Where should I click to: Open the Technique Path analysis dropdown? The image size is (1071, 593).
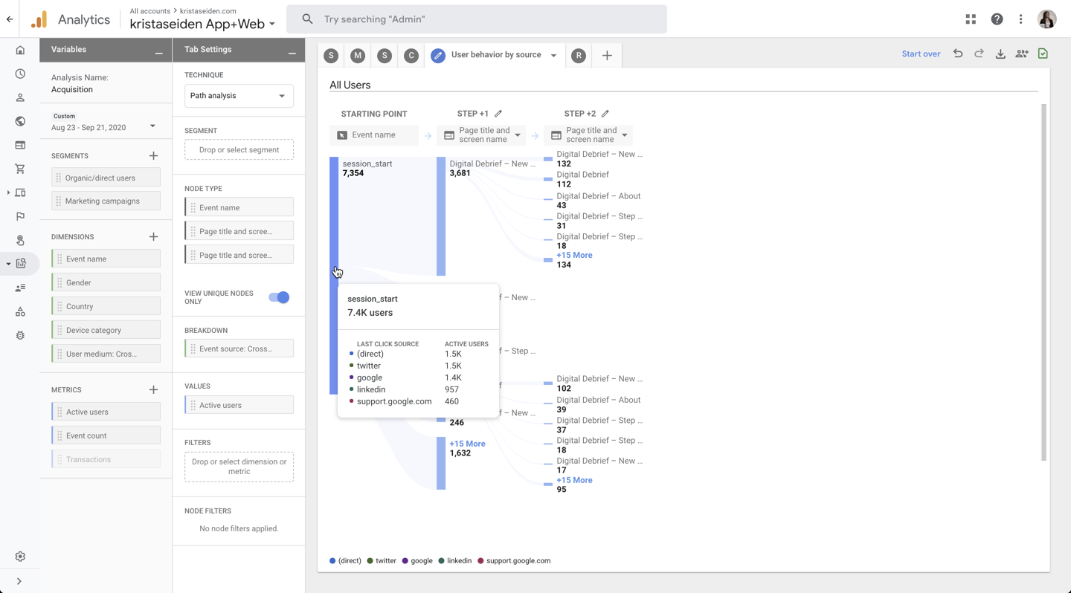pos(239,96)
